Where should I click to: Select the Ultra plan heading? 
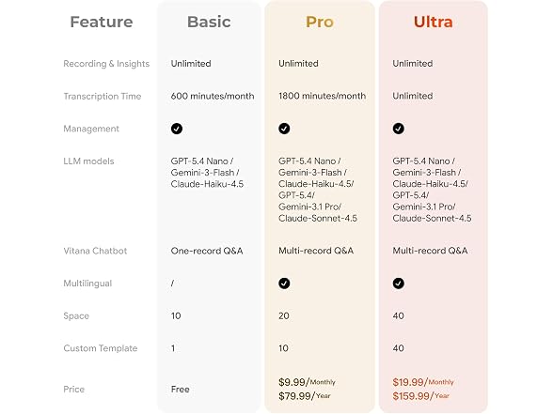click(433, 22)
